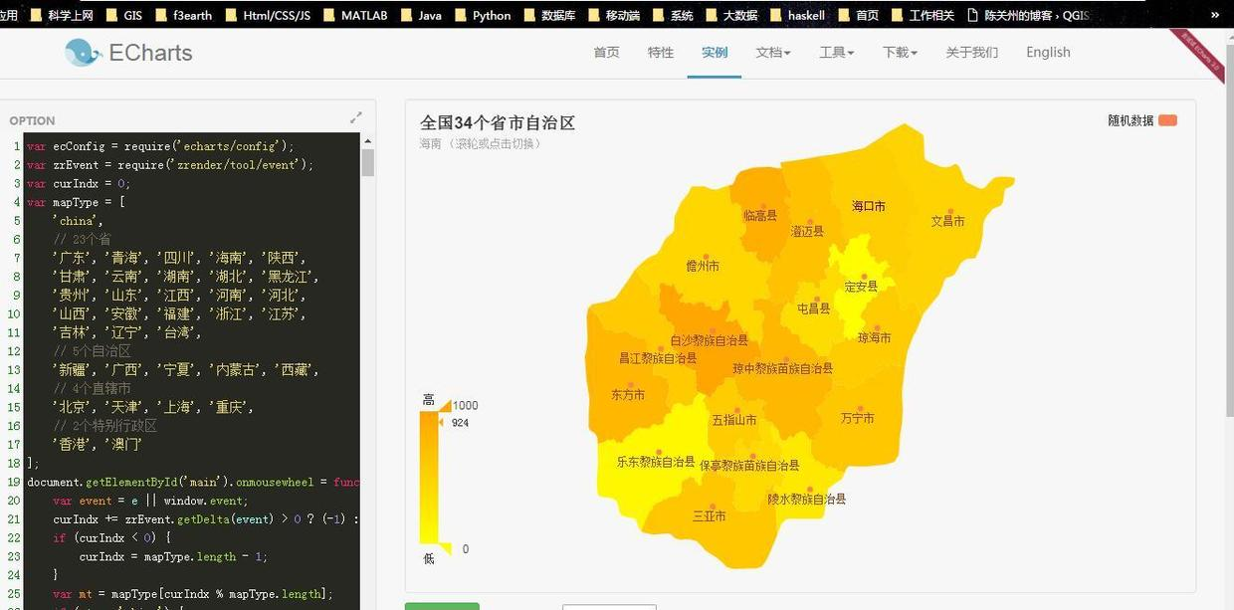Select the 首页 navigation item
The height and width of the screenshot is (610, 1234).
tap(606, 52)
